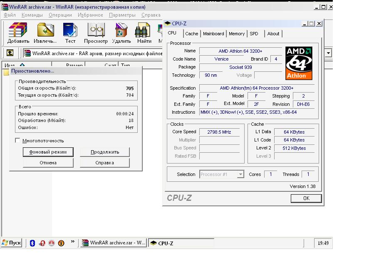The width and height of the screenshot is (369, 271).
Task: Open the Параметры menu
Action: pos(122,15)
